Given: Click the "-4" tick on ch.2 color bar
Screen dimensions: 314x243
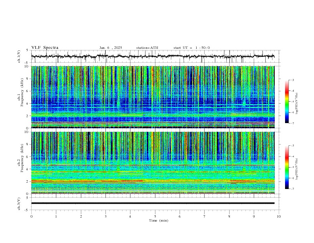Looking at the screenshot, I should (x=293, y=156).
